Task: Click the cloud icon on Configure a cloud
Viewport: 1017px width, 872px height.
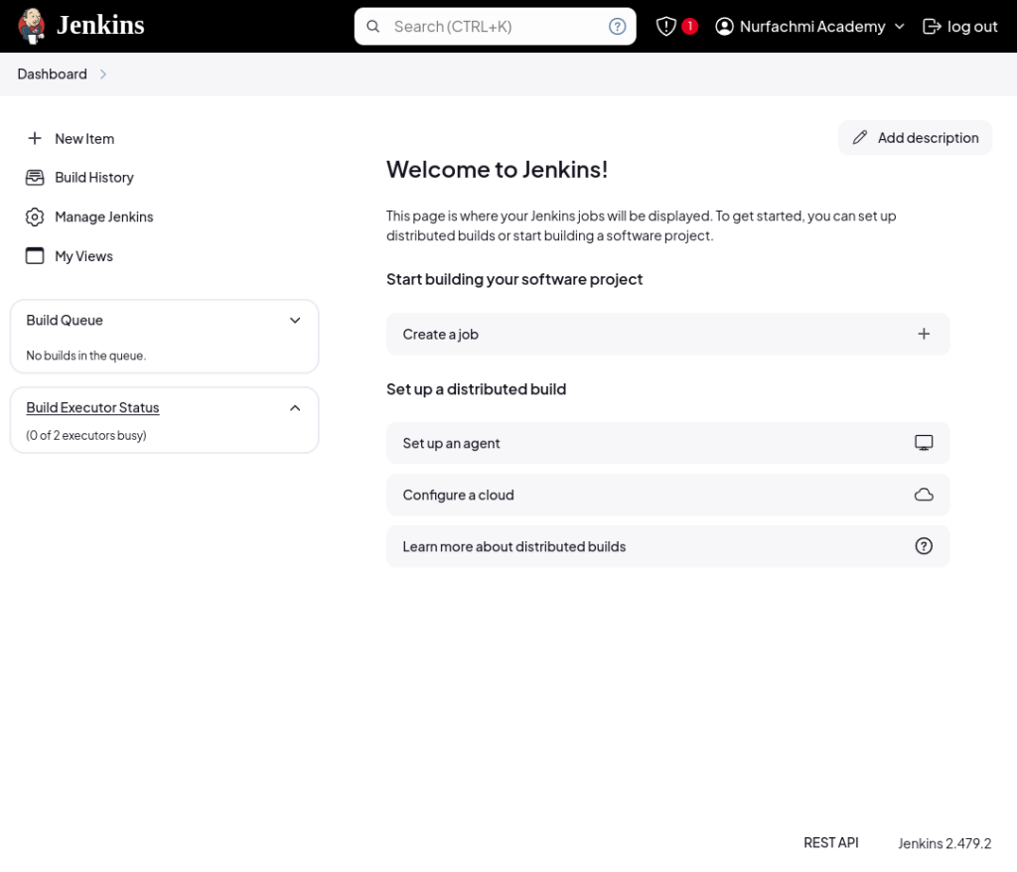Action: (x=924, y=495)
